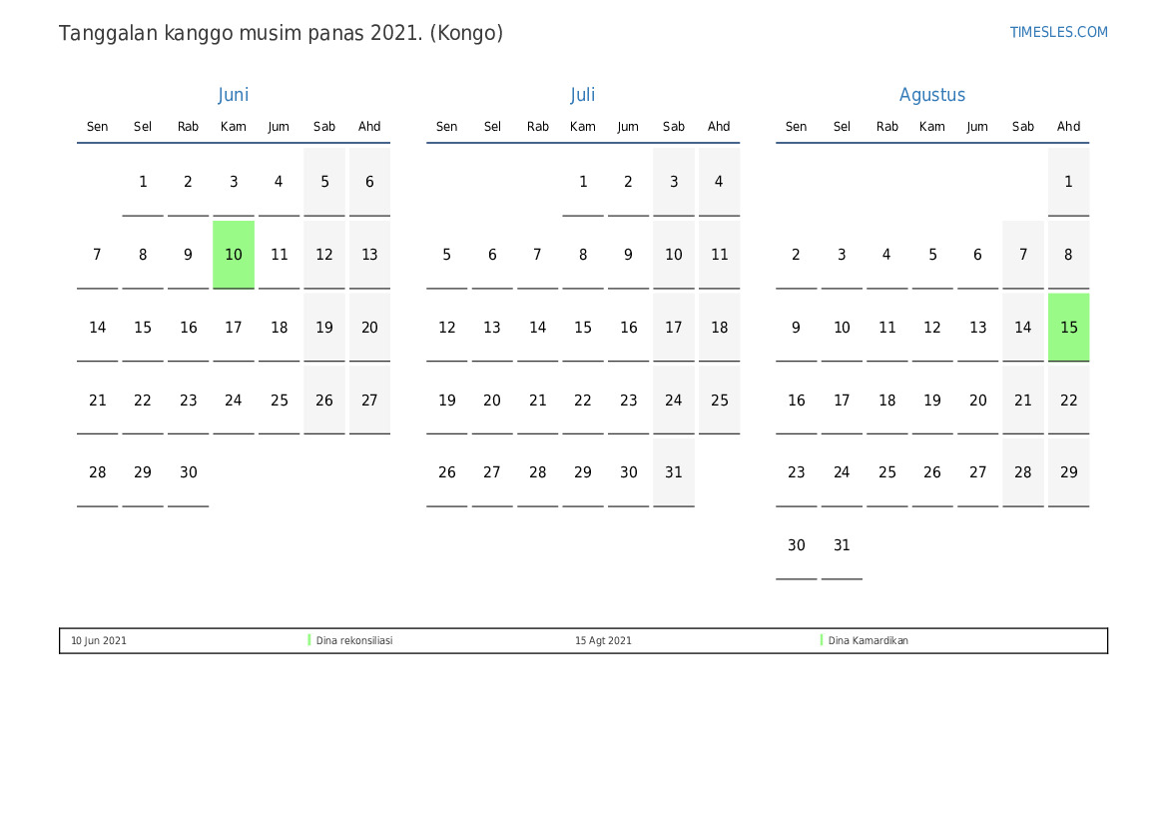Screen dimensions: 1167x826
Task: Click August 31 in the calendar
Action: tap(842, 545)
